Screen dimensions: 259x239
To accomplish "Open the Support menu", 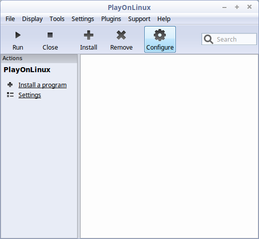I will click(x=139, y=19).
